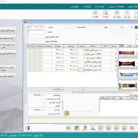Switch to the شکلات product tab
Viewport: 138px width, 138px height.
[x=122, y=46]
